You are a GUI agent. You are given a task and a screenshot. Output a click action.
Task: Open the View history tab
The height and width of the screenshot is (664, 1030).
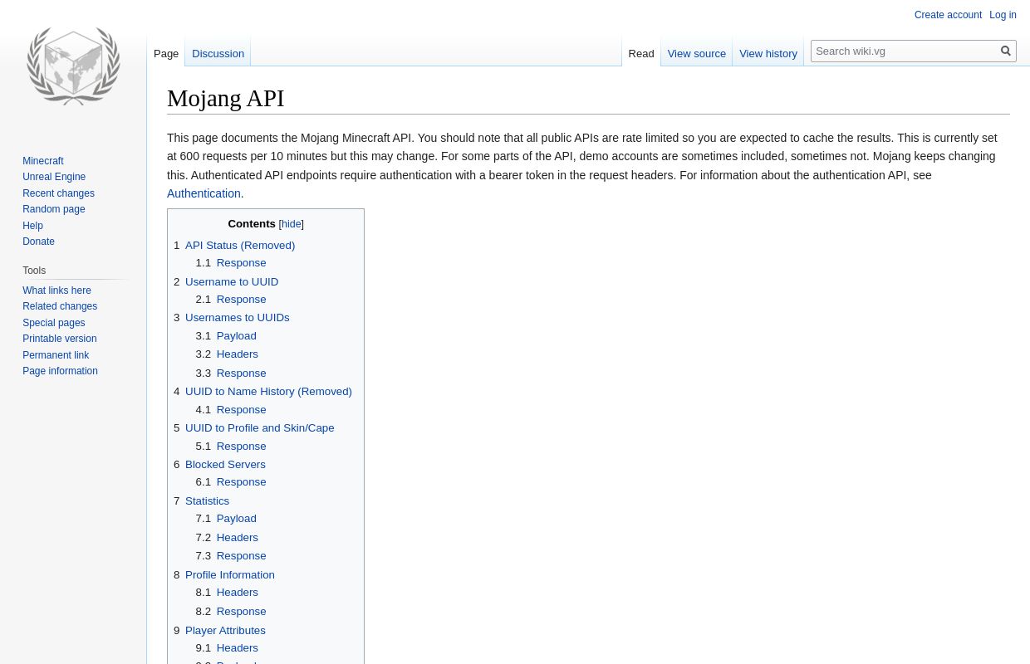pos(768,54)
